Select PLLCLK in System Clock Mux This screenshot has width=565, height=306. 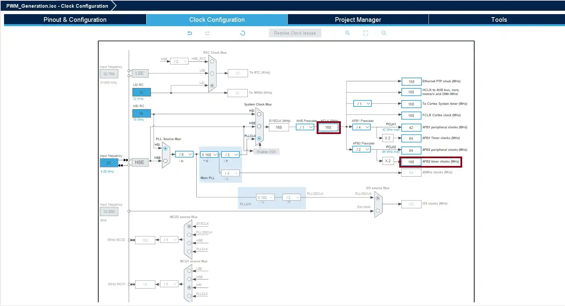[x=259, y=138]
